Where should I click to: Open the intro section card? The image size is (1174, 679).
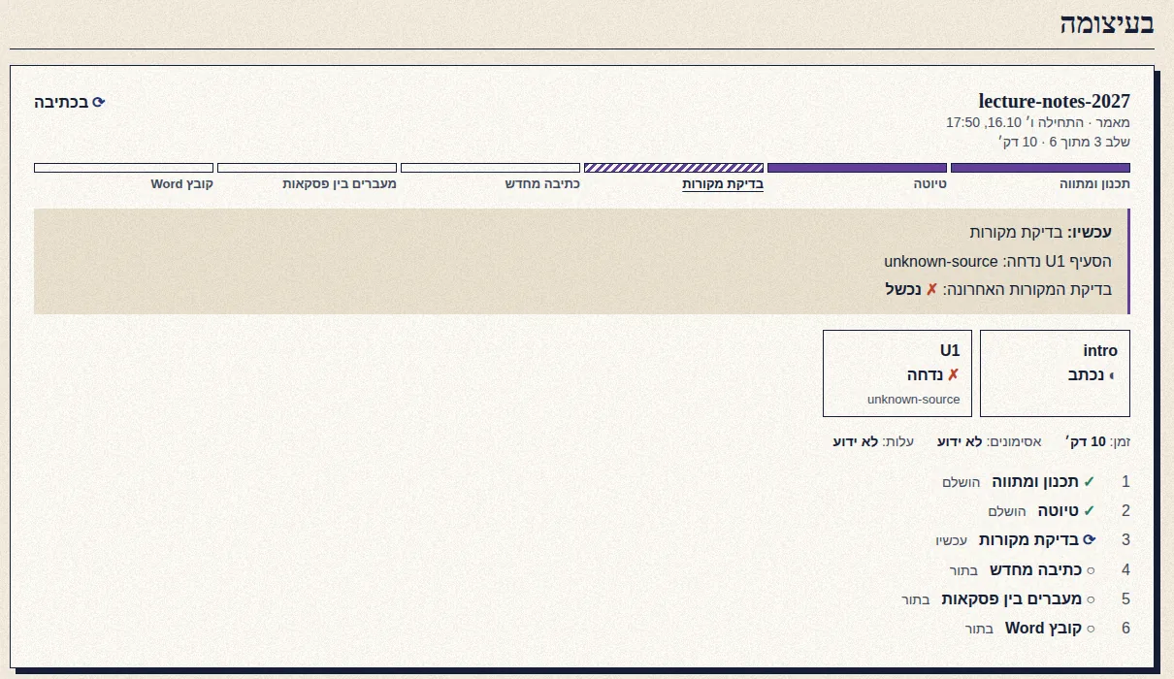(x=1055, y=373)
